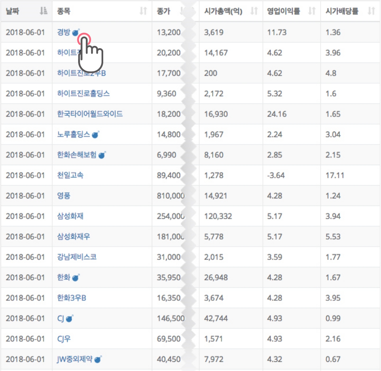
Task: Open the 하이트진로2우B stock link
Action: pyautogui.click(x=81, y=73)
